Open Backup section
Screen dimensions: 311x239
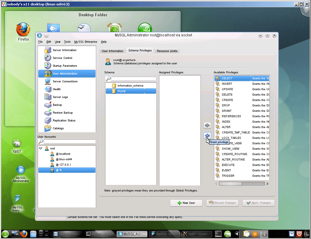click(x=67, y=105)
